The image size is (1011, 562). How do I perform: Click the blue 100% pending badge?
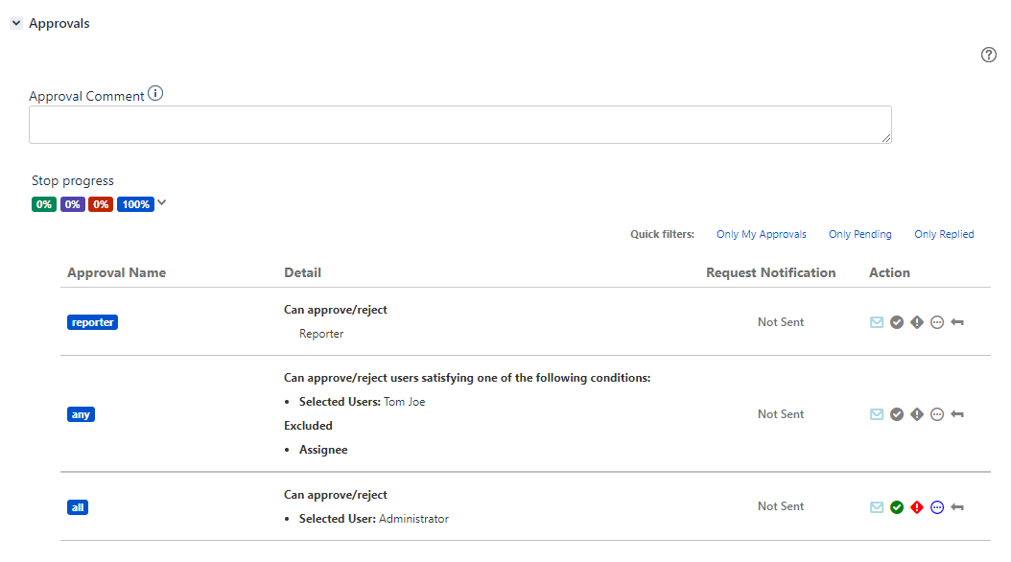point(135,204)
